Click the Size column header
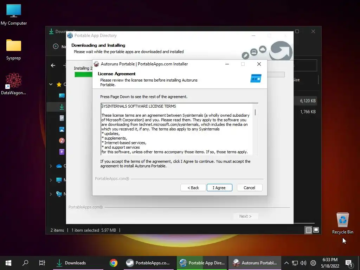The image size is (360, 270). (x=296, y=80)
